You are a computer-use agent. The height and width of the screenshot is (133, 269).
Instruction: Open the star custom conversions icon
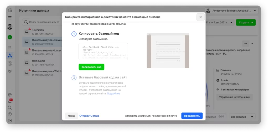click(x=10, y=63)
